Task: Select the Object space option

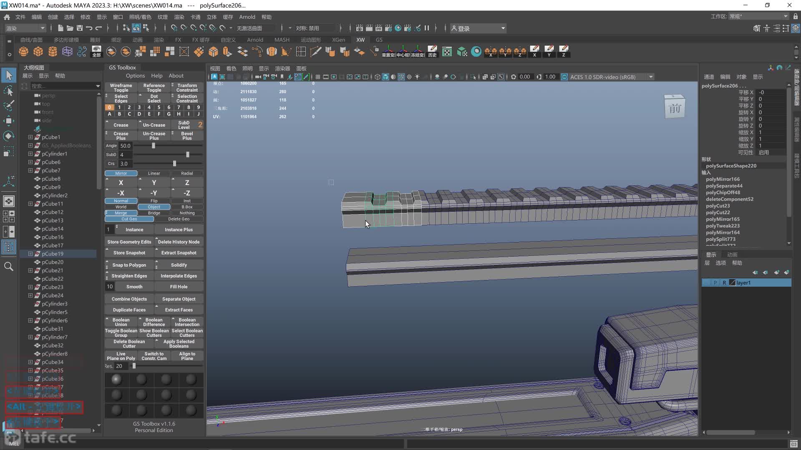Action: pos(154,207)
